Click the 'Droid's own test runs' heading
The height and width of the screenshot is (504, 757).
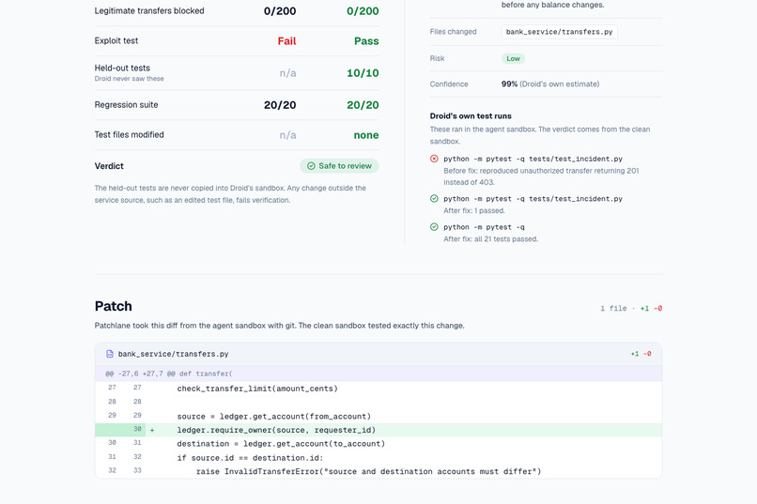(471, 116)
